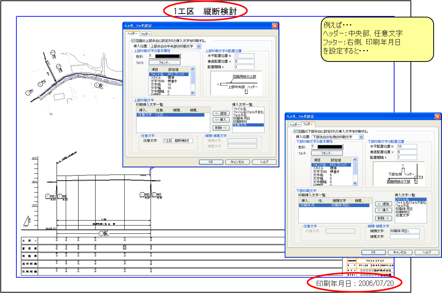The width and height of the screenshot is (442, 293).
Task: Click キャンセル in the footer dialog
Action: (399, 252)
